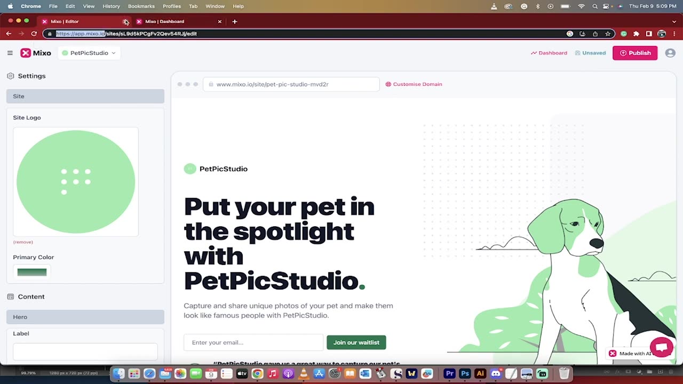
Task: Open the Window menu
Action: 215,6
